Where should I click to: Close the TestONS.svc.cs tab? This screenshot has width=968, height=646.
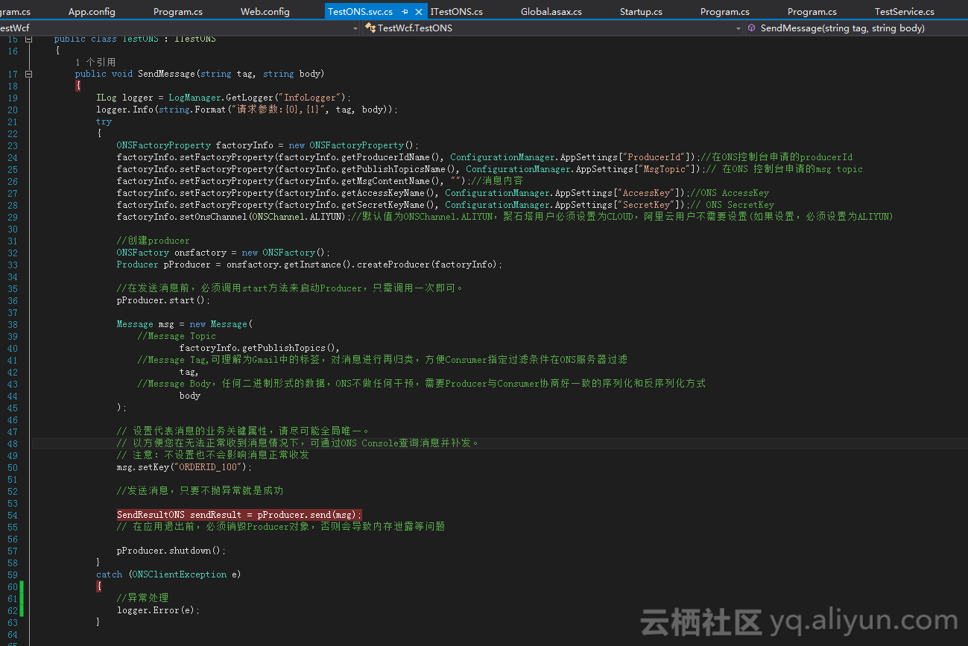[419, 12]
